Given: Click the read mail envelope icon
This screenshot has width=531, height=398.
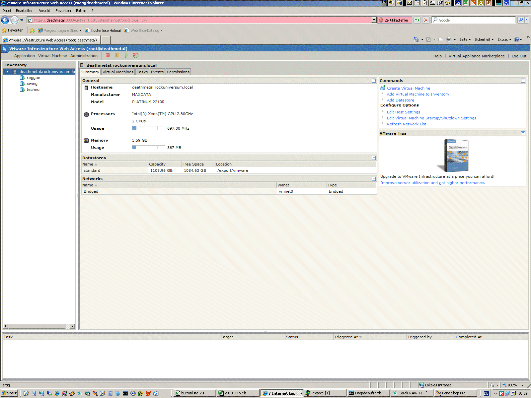Looking at the screenshot, I should click(x=441, y=39).
